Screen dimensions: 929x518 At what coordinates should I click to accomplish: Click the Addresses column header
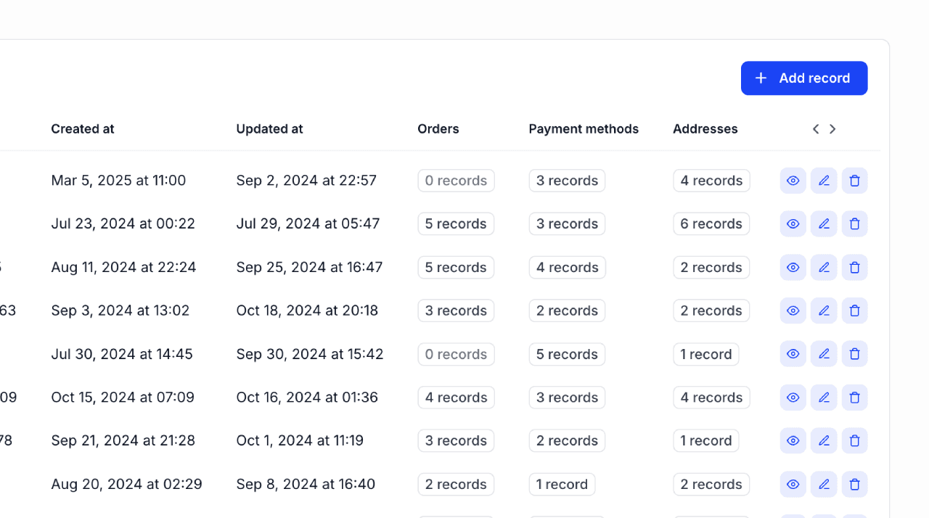pyautogui.click(x=705, y=129)
